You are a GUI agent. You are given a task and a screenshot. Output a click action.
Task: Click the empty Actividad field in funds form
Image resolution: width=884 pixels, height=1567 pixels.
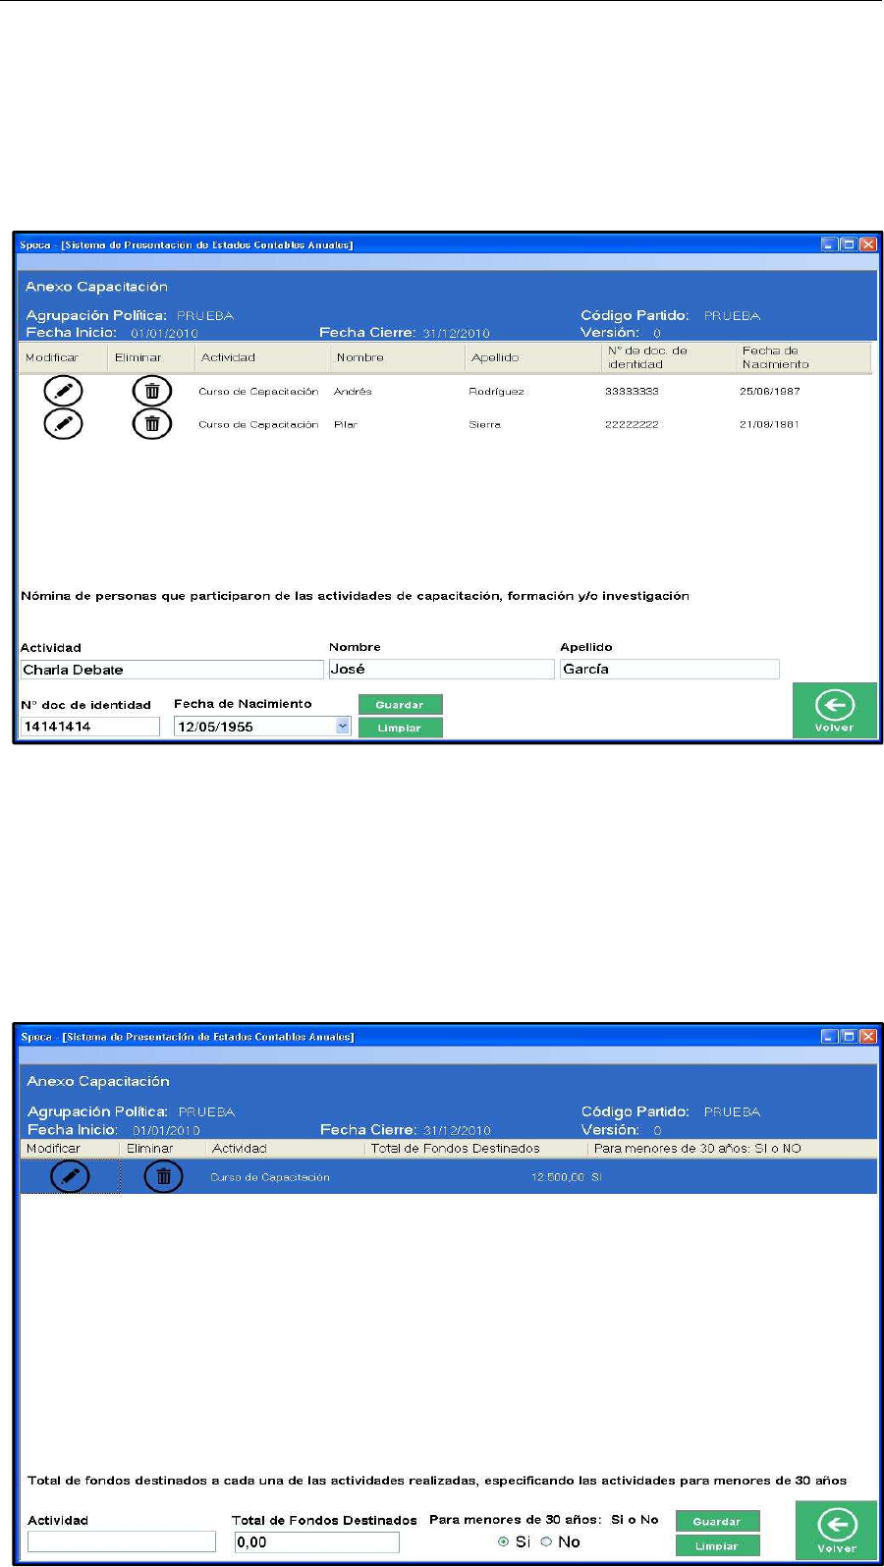coord(122,1541)
